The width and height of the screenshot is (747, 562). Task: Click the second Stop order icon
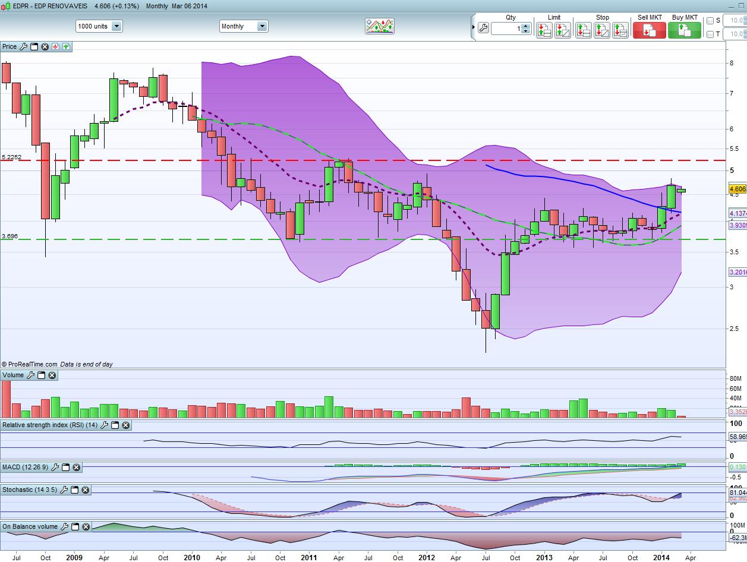click(x=601, y=30)
